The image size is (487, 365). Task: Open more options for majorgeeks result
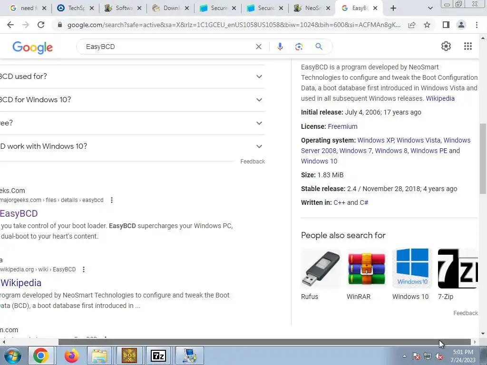pyautogui.click(x=112, y=200)
